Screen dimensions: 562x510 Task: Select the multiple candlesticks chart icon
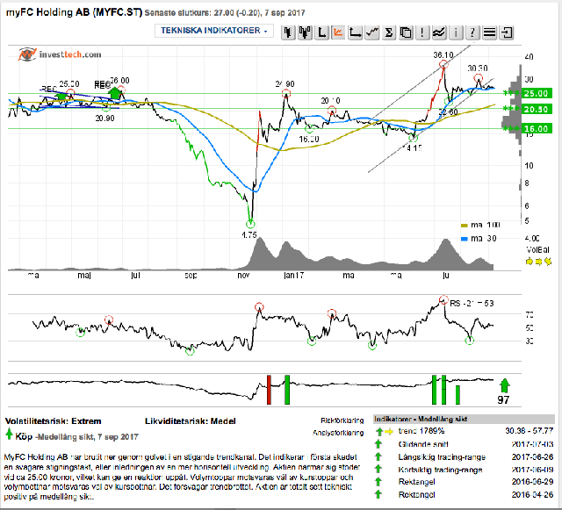pos(305,32)
